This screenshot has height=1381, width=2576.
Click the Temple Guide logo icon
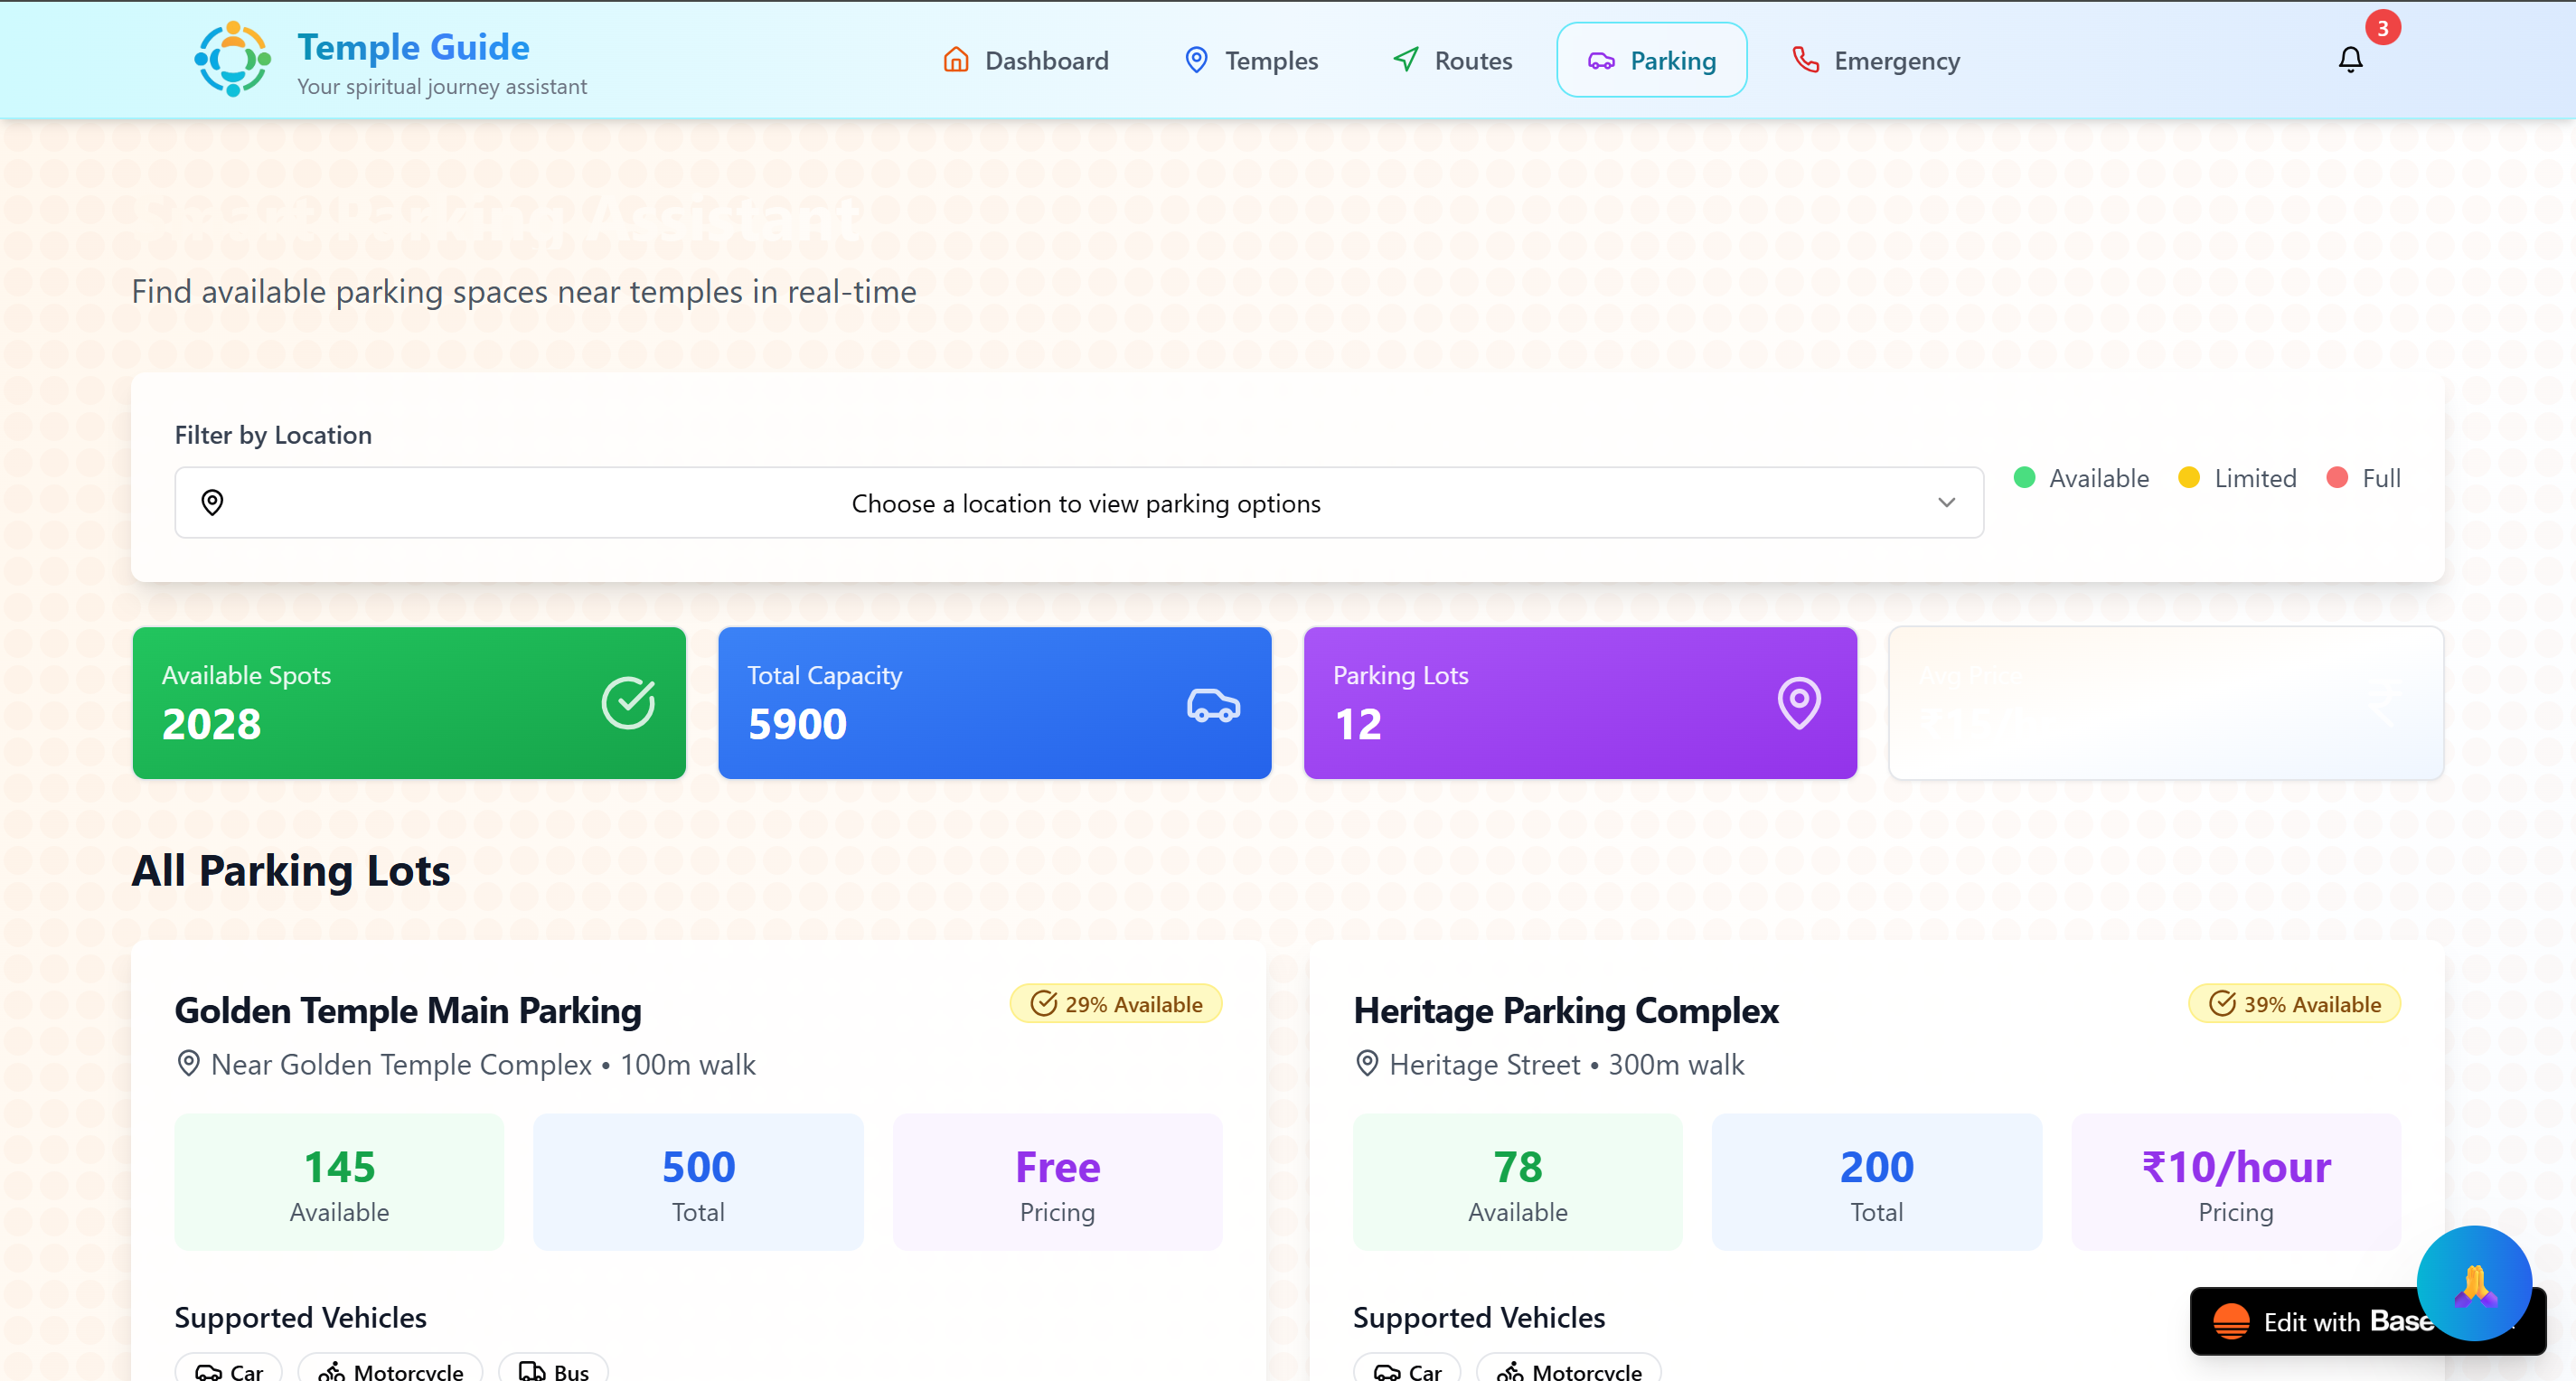[232, 59]
